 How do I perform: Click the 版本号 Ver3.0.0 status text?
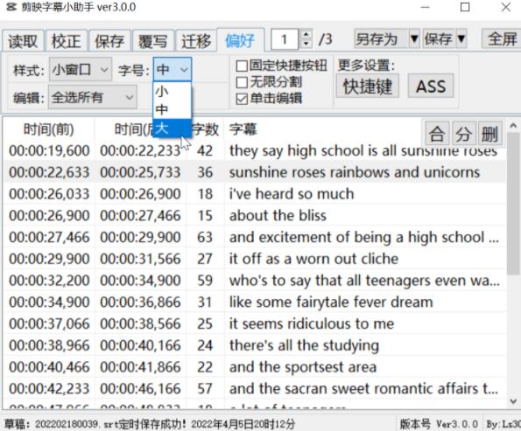click(439, 424)
